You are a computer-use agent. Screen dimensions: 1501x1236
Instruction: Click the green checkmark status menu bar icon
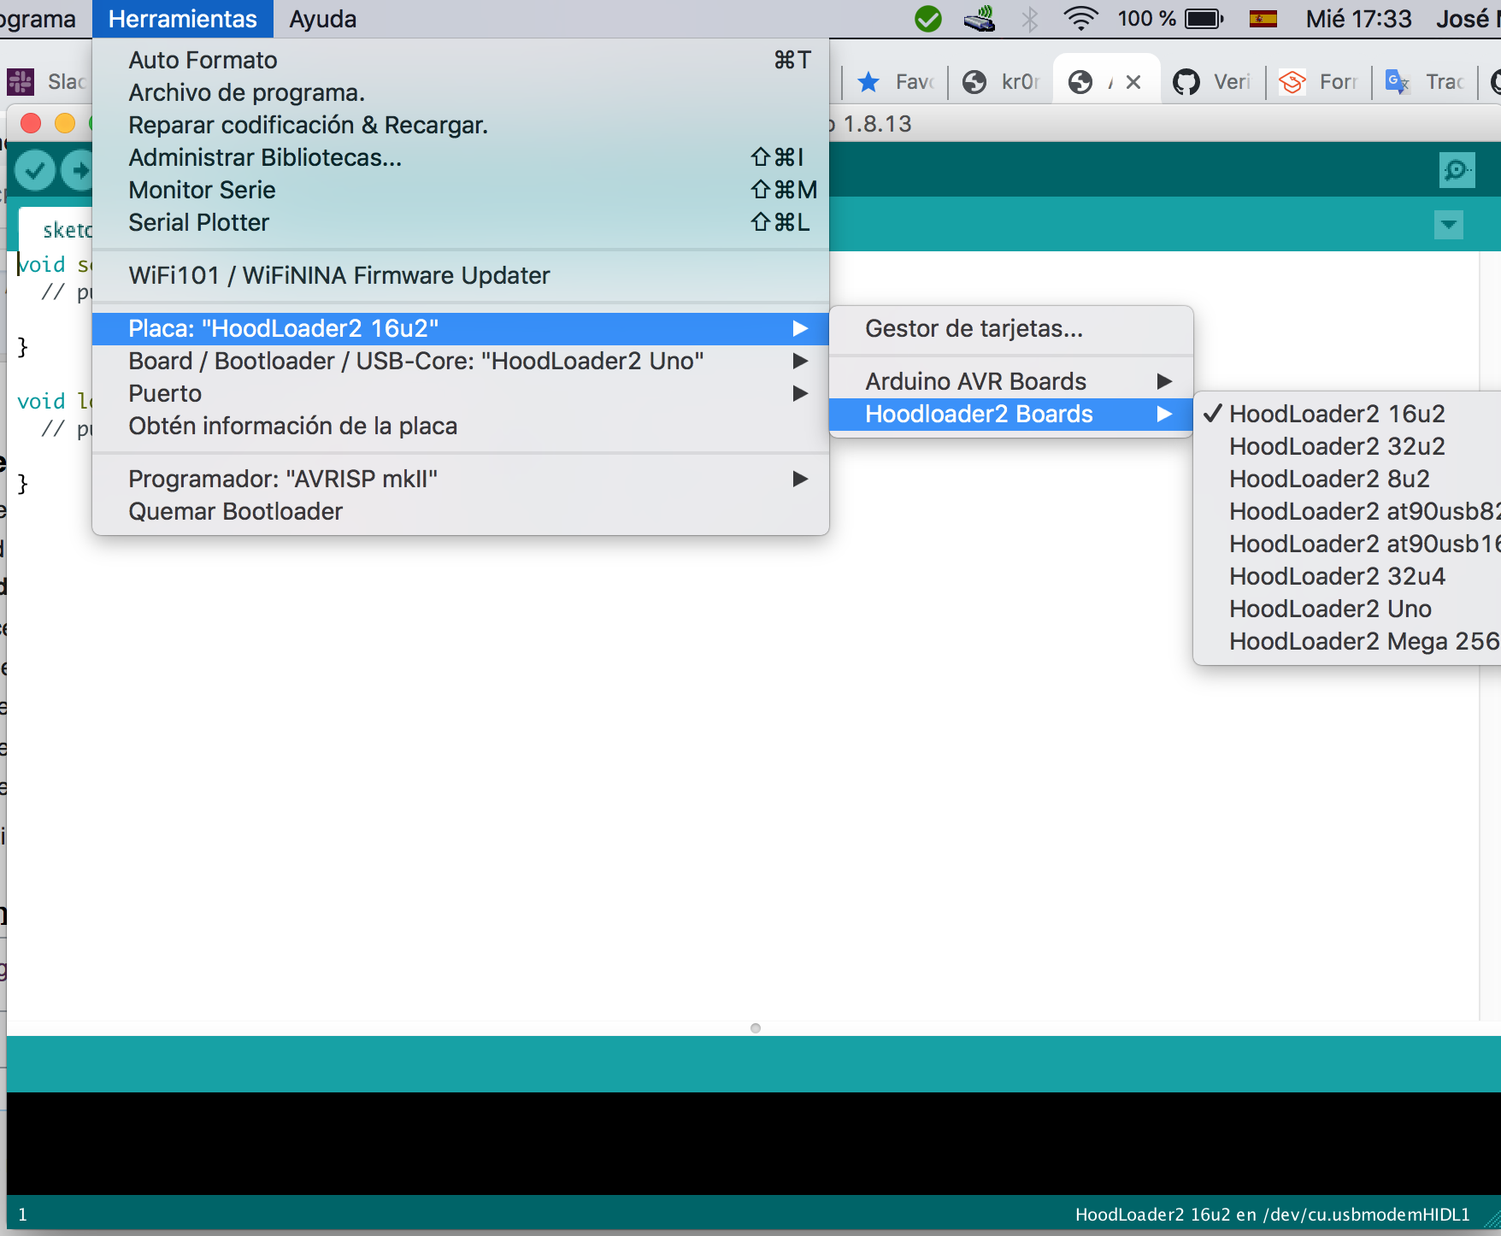point(927,19)
